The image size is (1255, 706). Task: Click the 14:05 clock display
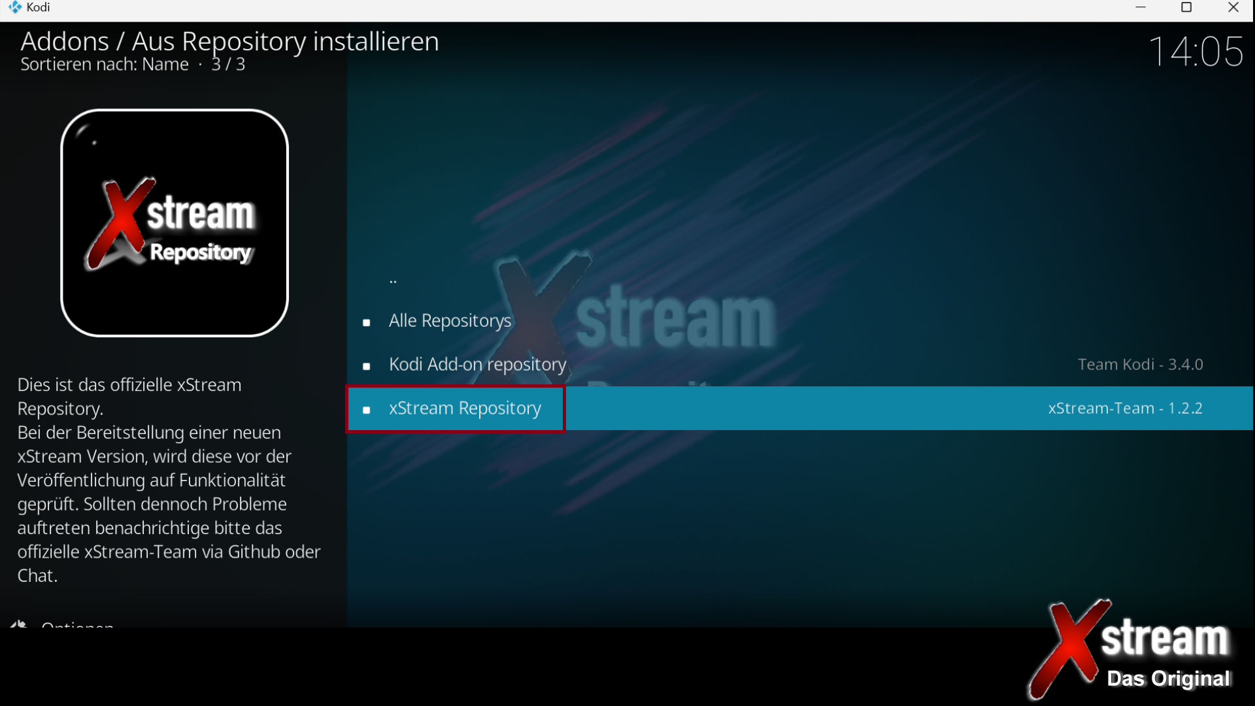point(1196,52)
